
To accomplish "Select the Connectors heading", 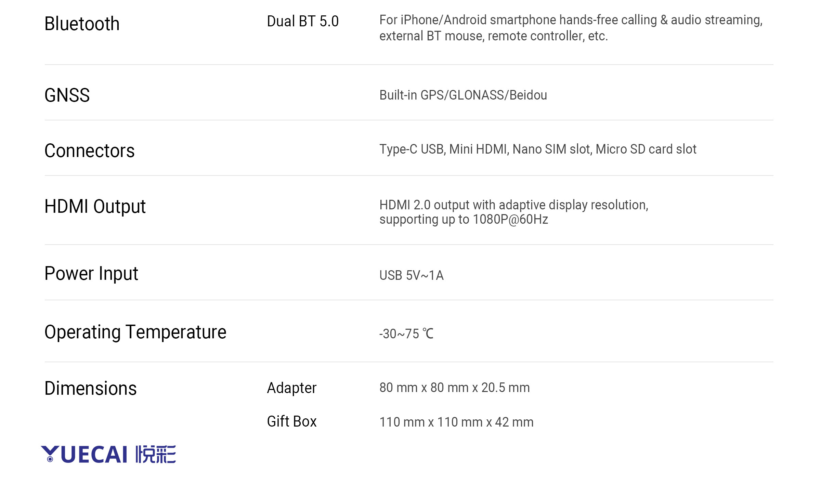I will point(90,151).
